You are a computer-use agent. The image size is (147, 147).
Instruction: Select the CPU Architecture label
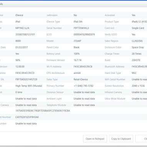pos(55,73)
